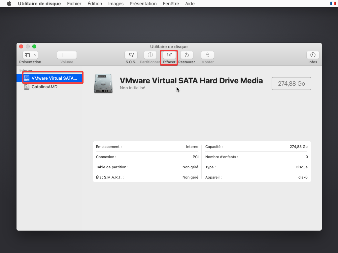Open the Utilitaire de disque menu
Viewport: 338px width, 253px height.
[x=39, y=4]
